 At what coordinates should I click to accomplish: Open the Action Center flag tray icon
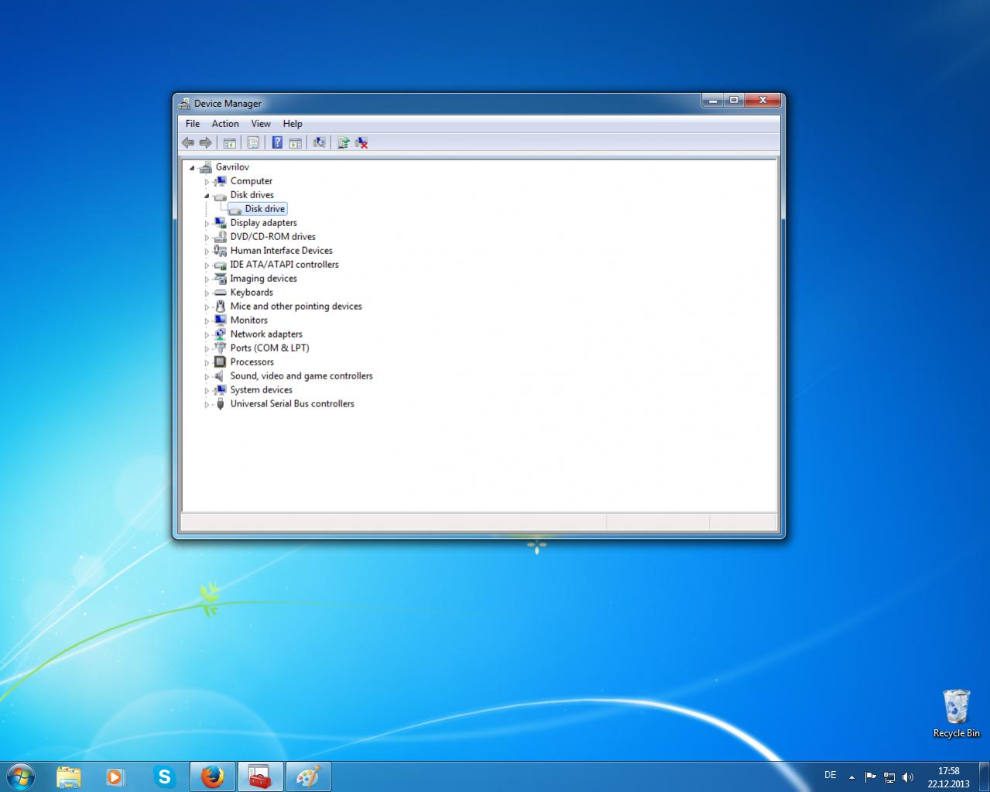pyautogui.click(x=870, y=777)
